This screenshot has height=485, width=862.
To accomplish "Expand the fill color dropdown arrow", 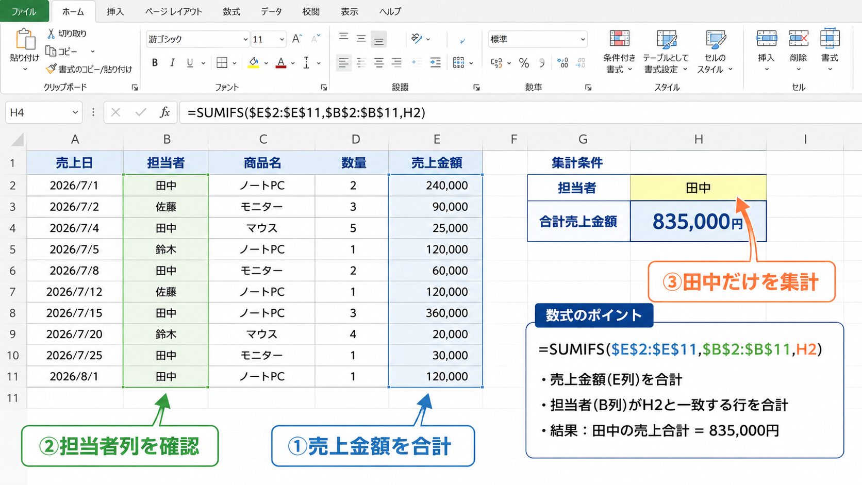I will point(266,63).
